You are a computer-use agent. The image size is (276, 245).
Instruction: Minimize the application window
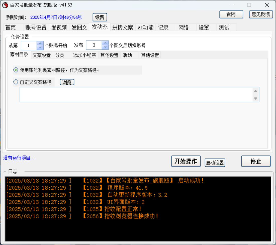tap(232, 5)
